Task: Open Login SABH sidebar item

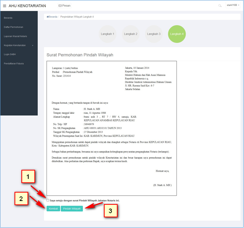Action: 10,54
